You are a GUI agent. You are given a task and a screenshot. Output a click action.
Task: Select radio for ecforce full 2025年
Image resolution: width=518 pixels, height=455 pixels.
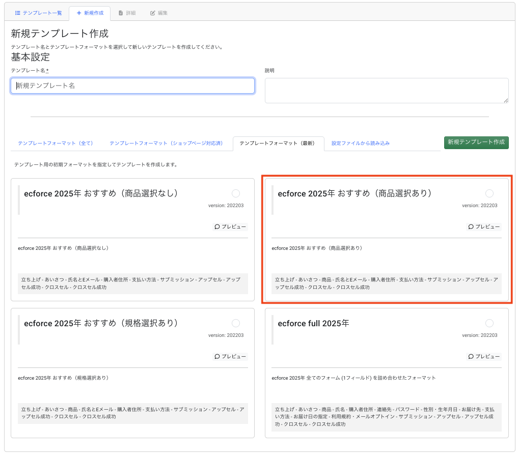click(x=489, y=323)
